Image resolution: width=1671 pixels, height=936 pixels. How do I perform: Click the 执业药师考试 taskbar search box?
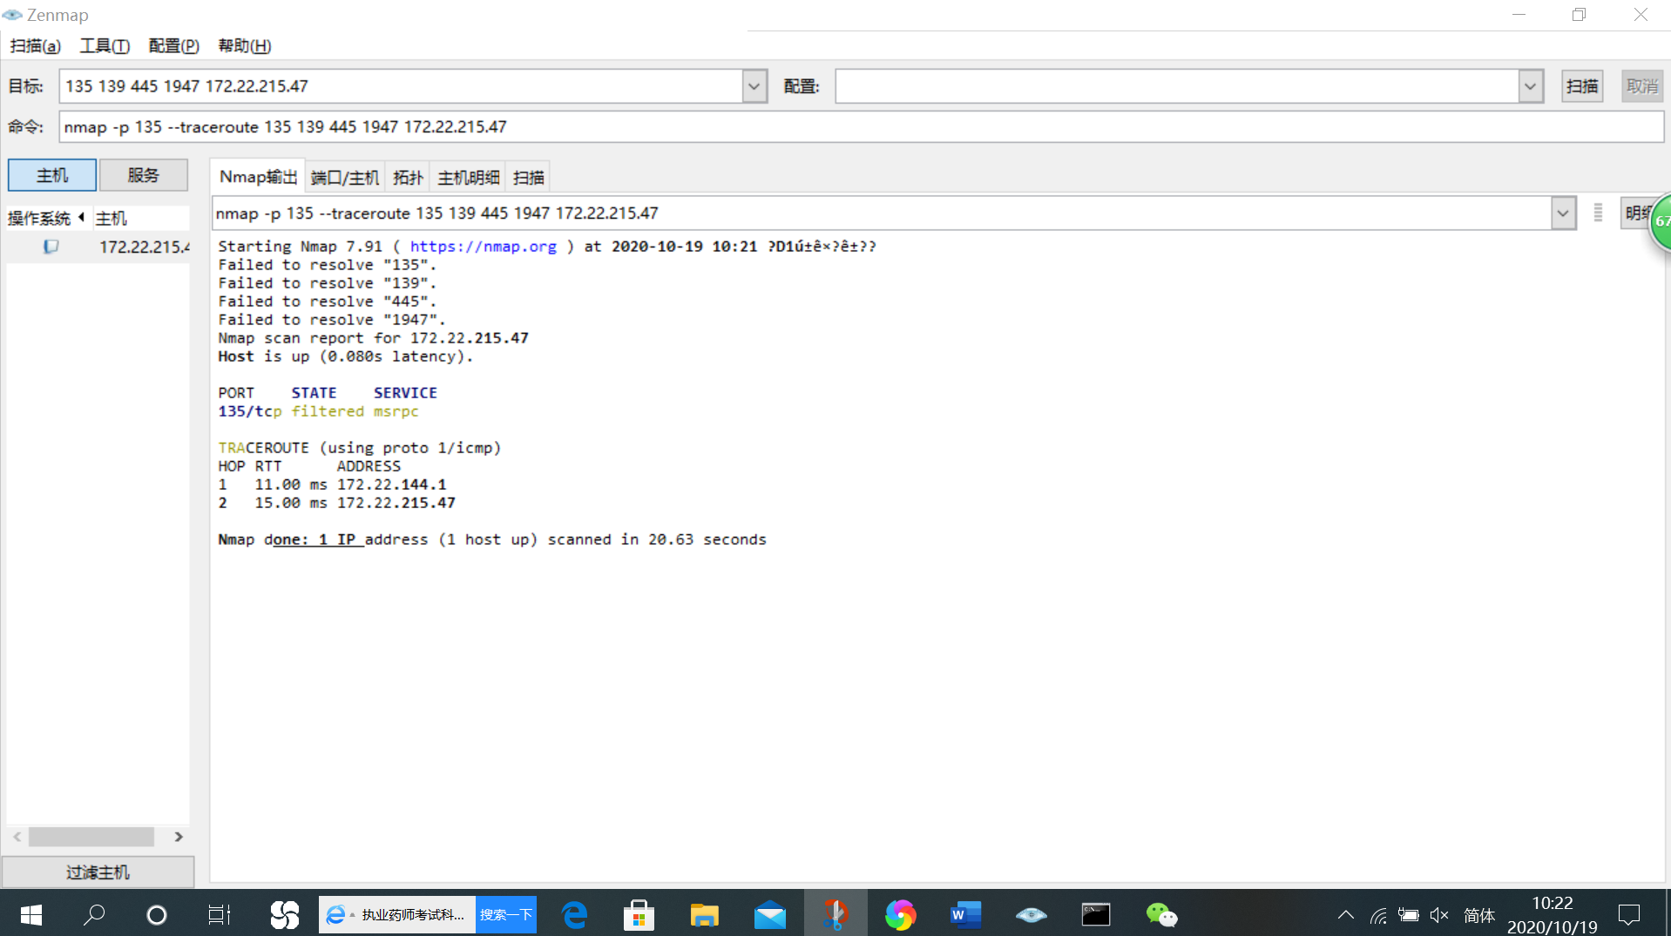click(397, 914)
